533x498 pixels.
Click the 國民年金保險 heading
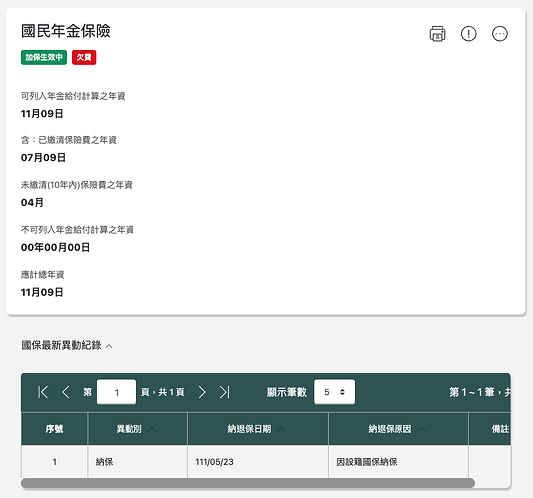[66, 31]
